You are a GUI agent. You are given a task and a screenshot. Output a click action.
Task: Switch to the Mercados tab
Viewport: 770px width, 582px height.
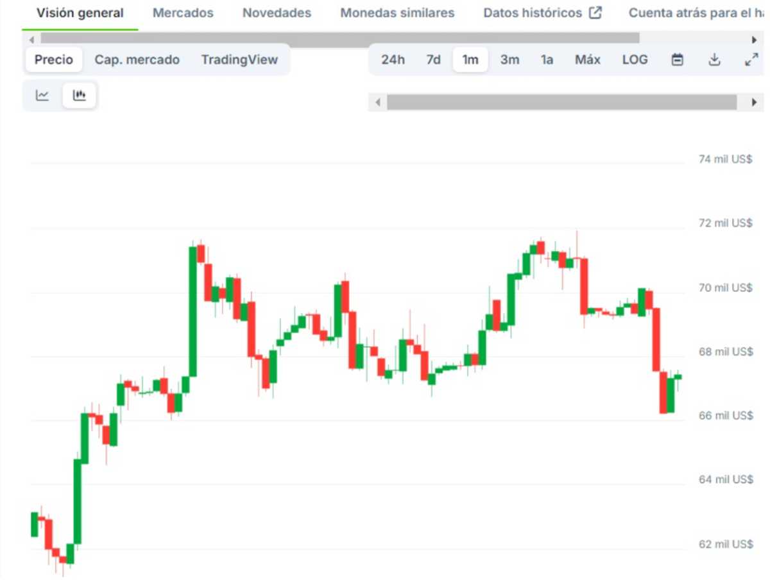pos(183,12)
